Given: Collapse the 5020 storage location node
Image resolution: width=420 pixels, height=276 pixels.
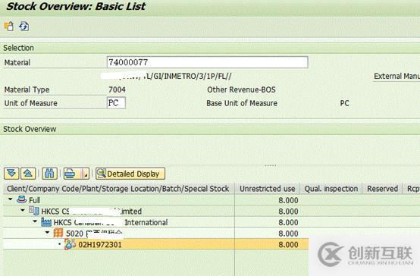Looking at the screenshot, I should [48, 232].
